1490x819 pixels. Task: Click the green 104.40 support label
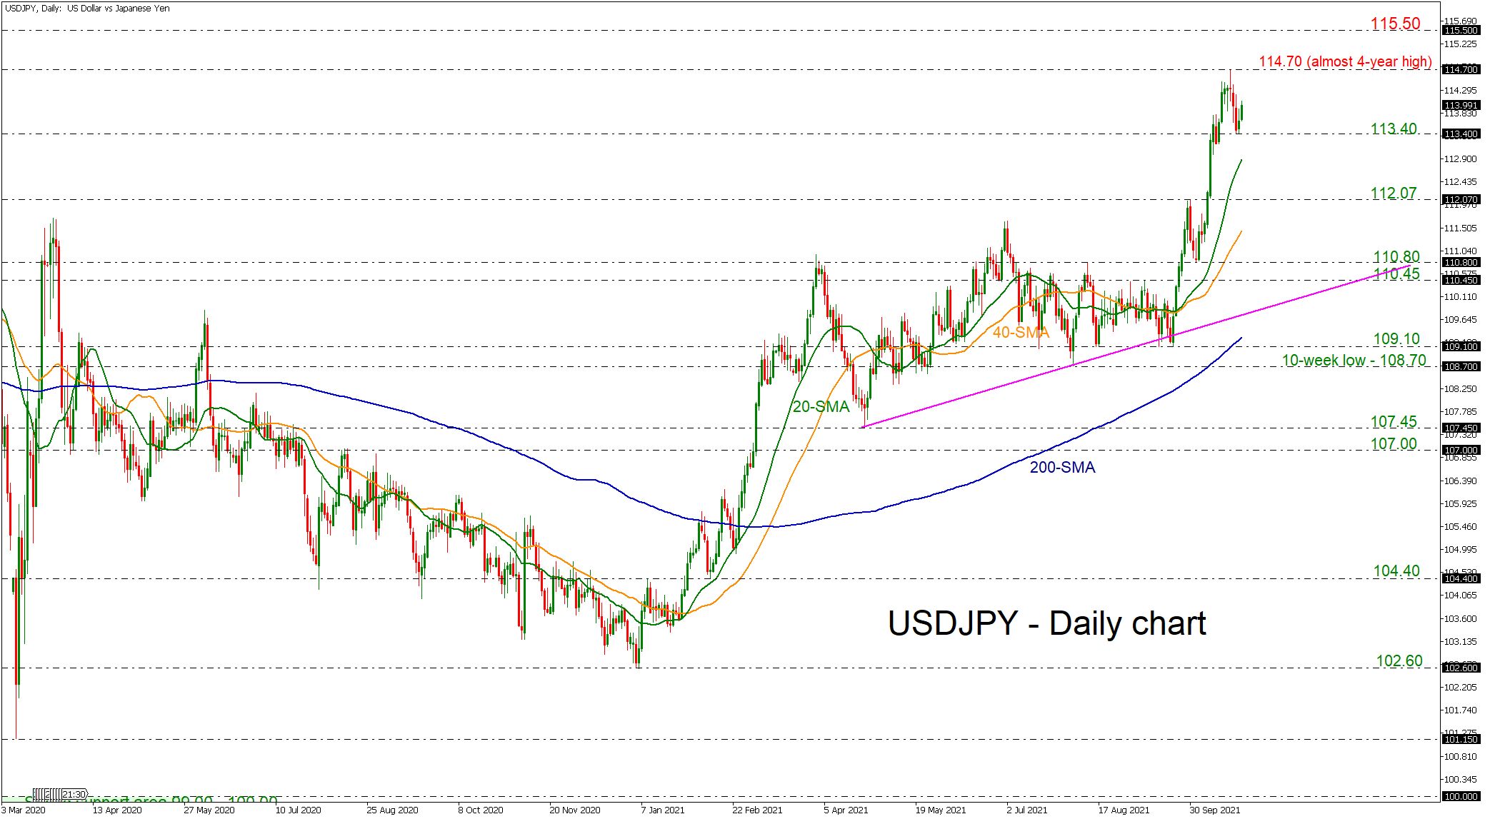(x=1396, y=571)
